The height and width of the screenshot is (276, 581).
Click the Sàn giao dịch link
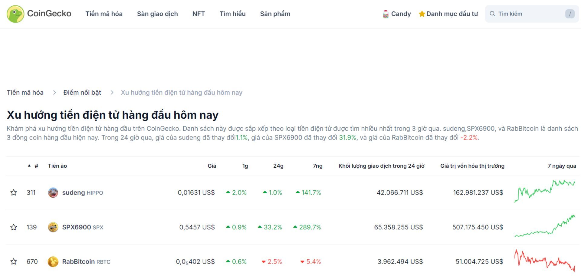157,14
